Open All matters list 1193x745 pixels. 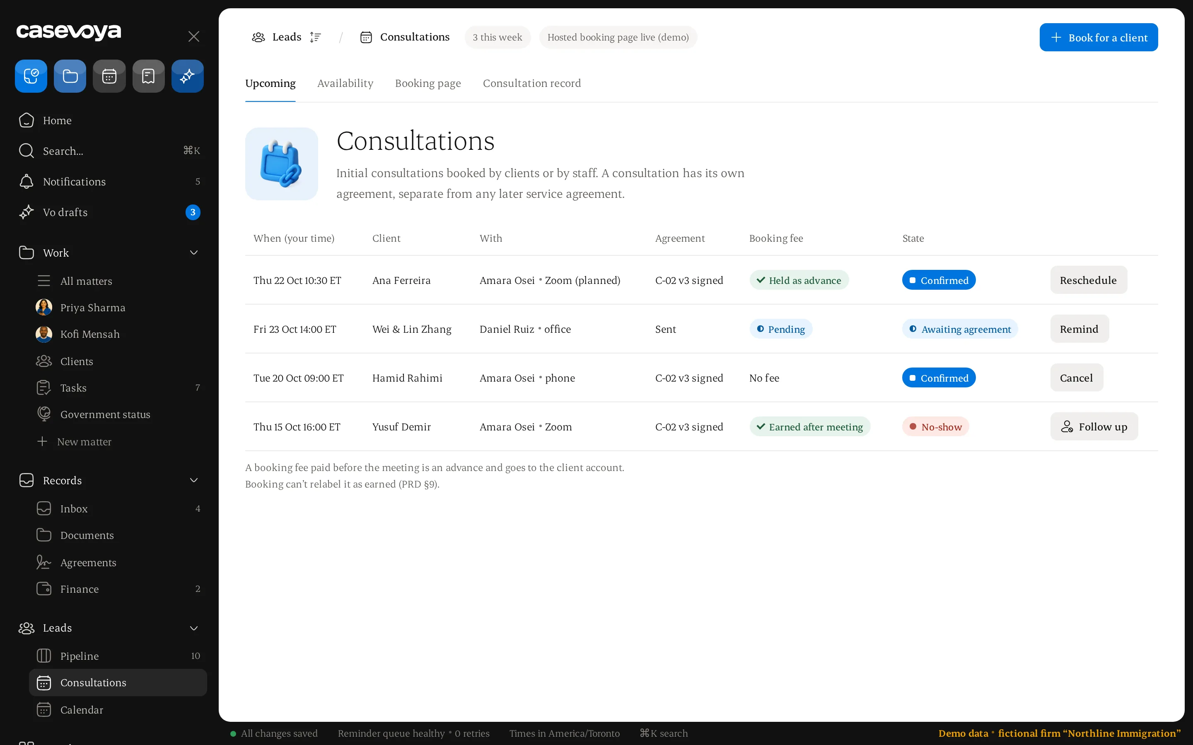coord(118,281)
